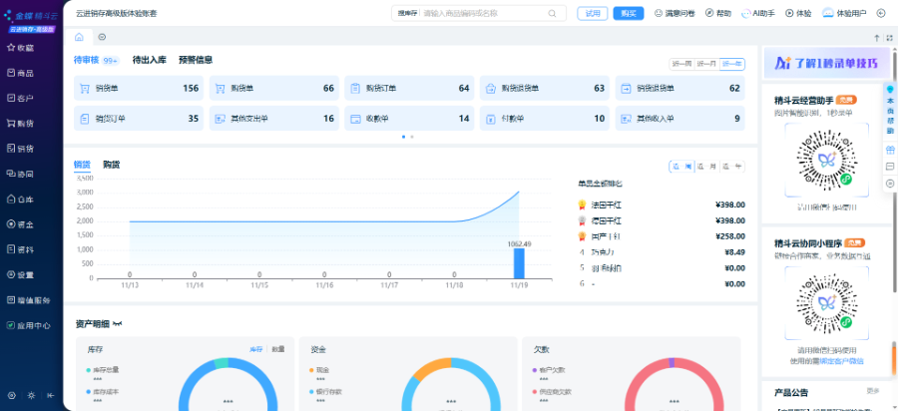Open the 仓库 warehouse module
The width and height of the screenshot is (898, 411).
[x=20, y=199]
